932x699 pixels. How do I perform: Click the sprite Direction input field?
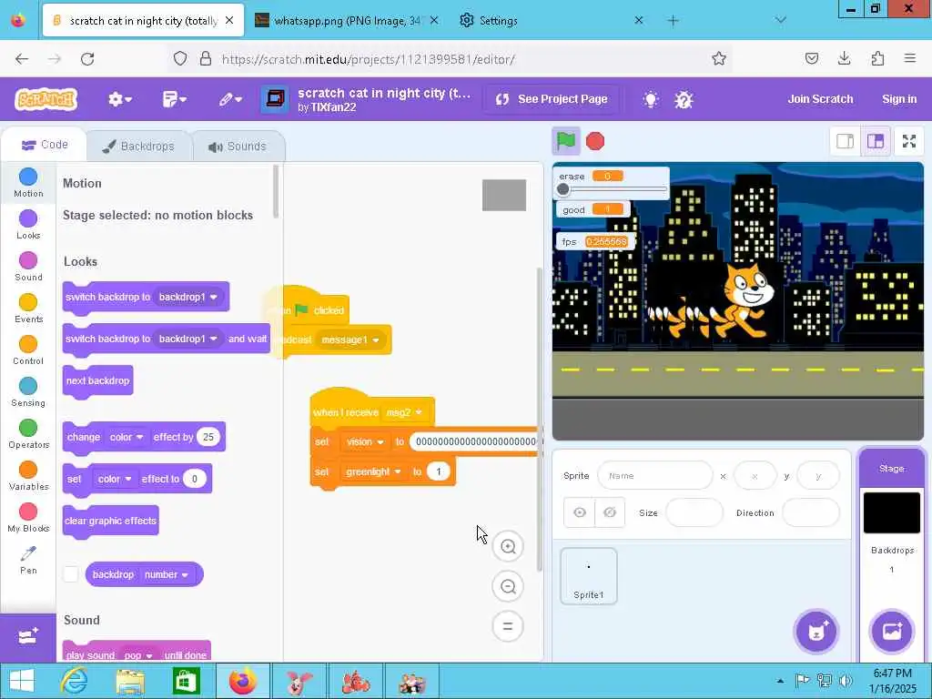(x=811, y=512)
